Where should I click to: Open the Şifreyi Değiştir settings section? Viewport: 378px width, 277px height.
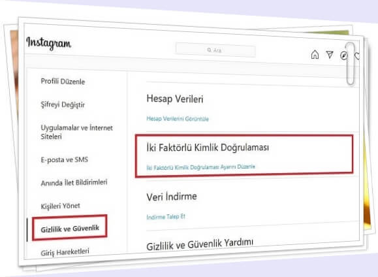click(63, 105)
